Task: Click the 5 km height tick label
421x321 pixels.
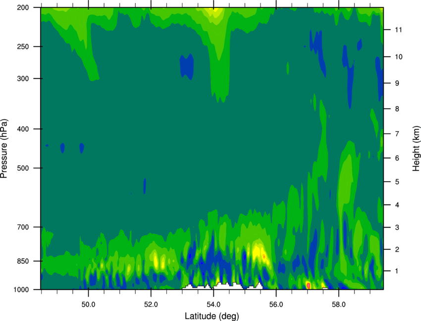Action: coord(397,182)
